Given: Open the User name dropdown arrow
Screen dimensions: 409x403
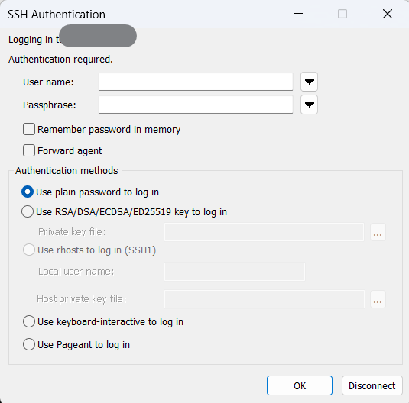Looking at the screenshot, I should click(x=309, y=82).
